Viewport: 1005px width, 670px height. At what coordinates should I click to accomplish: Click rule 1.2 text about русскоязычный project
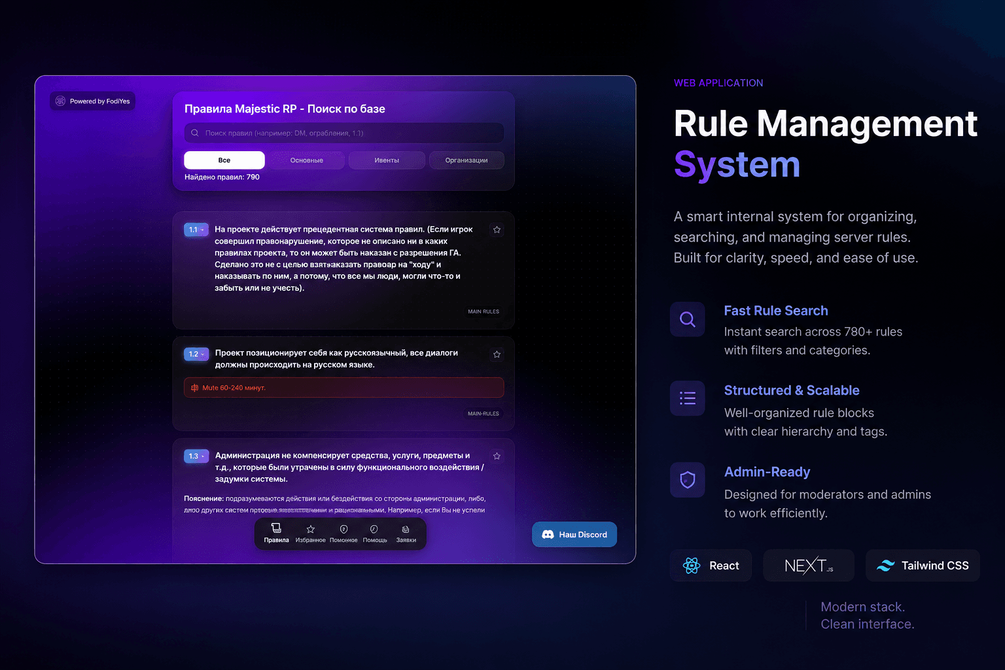(x=336, y=359)
